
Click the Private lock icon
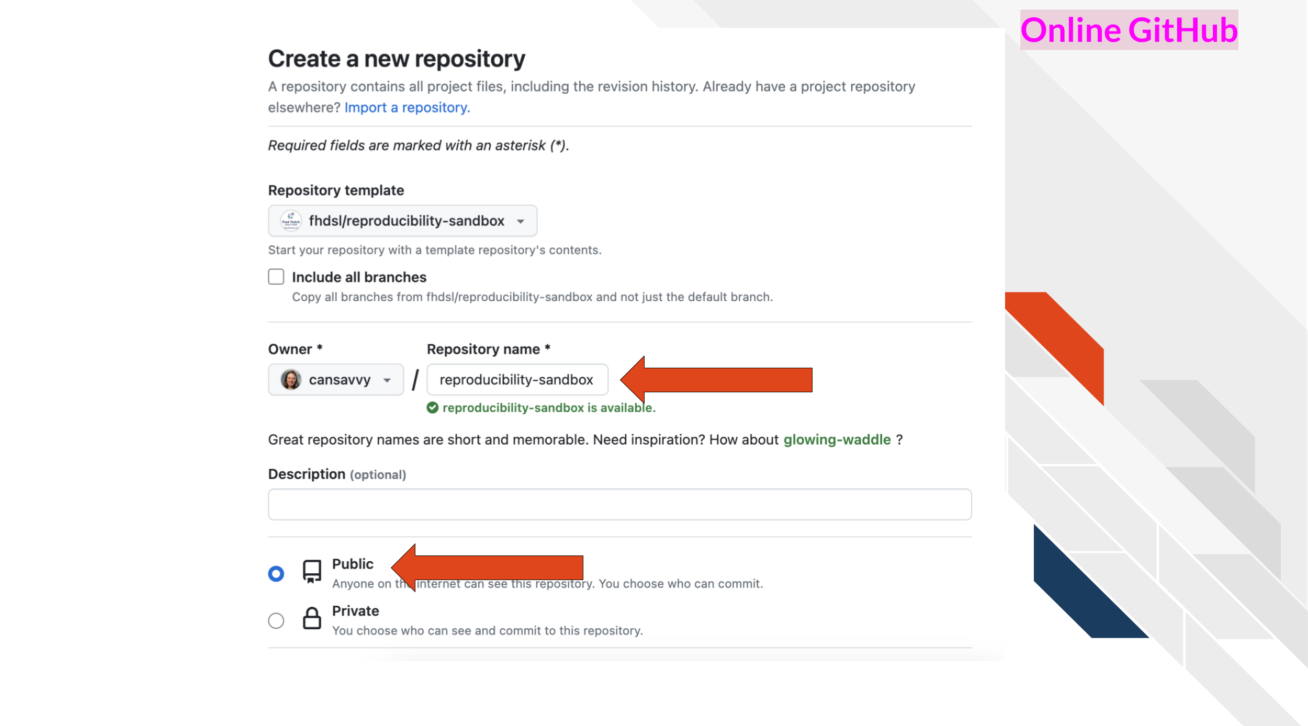point(312,618)
